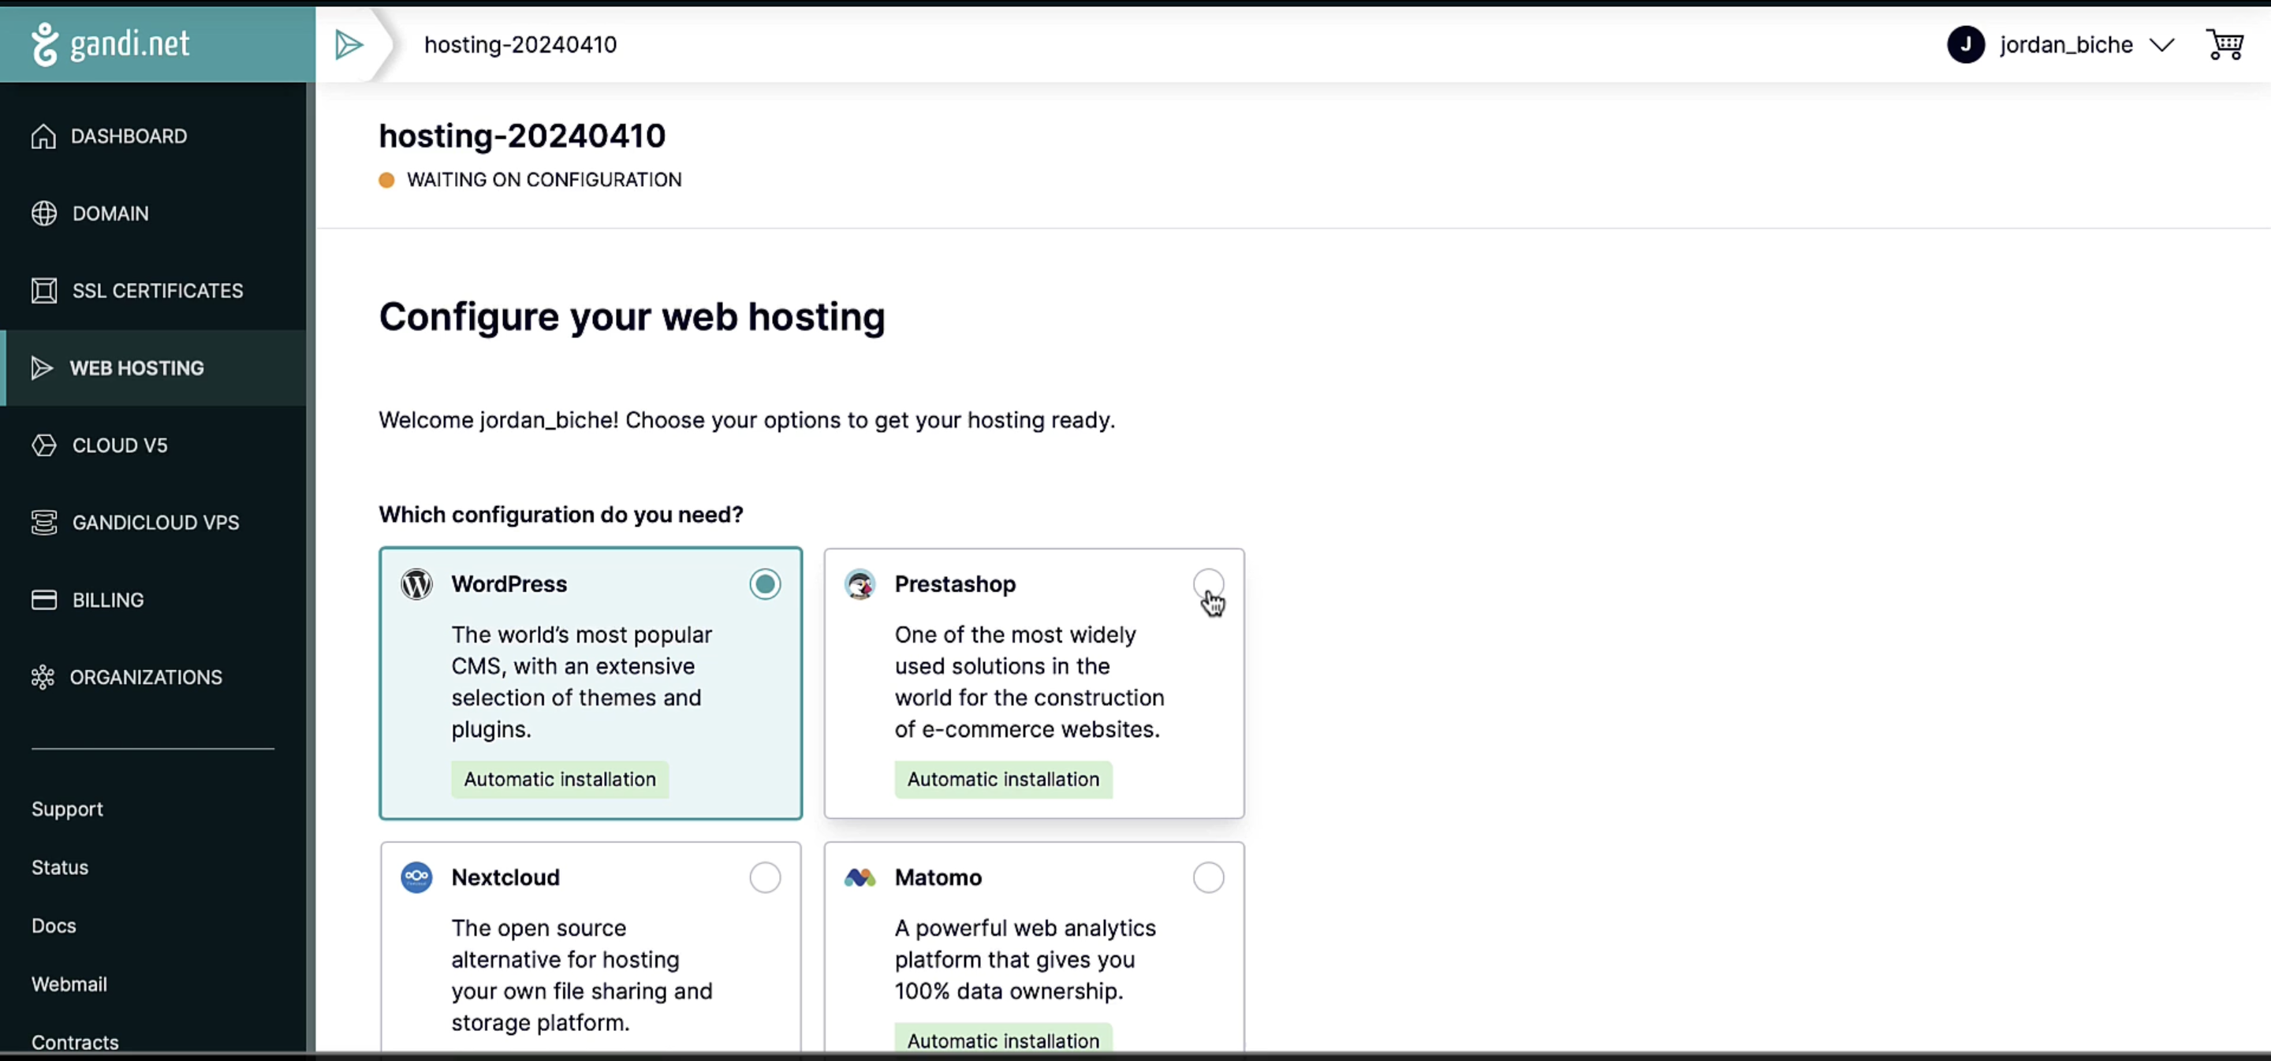Click the Billing card icon
The height and width of the screenshot is (1061, 2271).
(x=43, y=600)
